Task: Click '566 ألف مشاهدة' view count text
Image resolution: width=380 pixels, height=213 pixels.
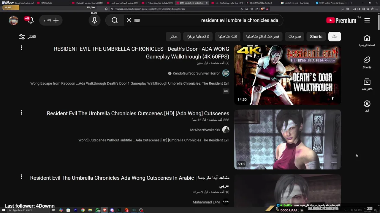Action: pyautogui.click(x=219, y=120)
